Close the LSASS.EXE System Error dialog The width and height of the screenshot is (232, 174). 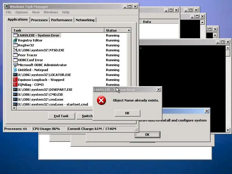click(x=158, y=90)
